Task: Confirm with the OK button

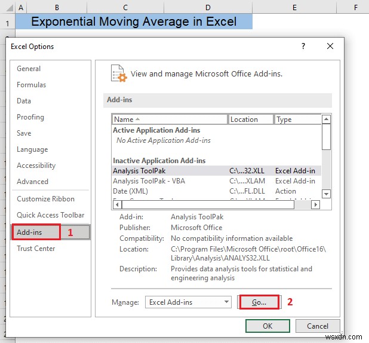Action: pyautogui.click(x=267, y=326)
